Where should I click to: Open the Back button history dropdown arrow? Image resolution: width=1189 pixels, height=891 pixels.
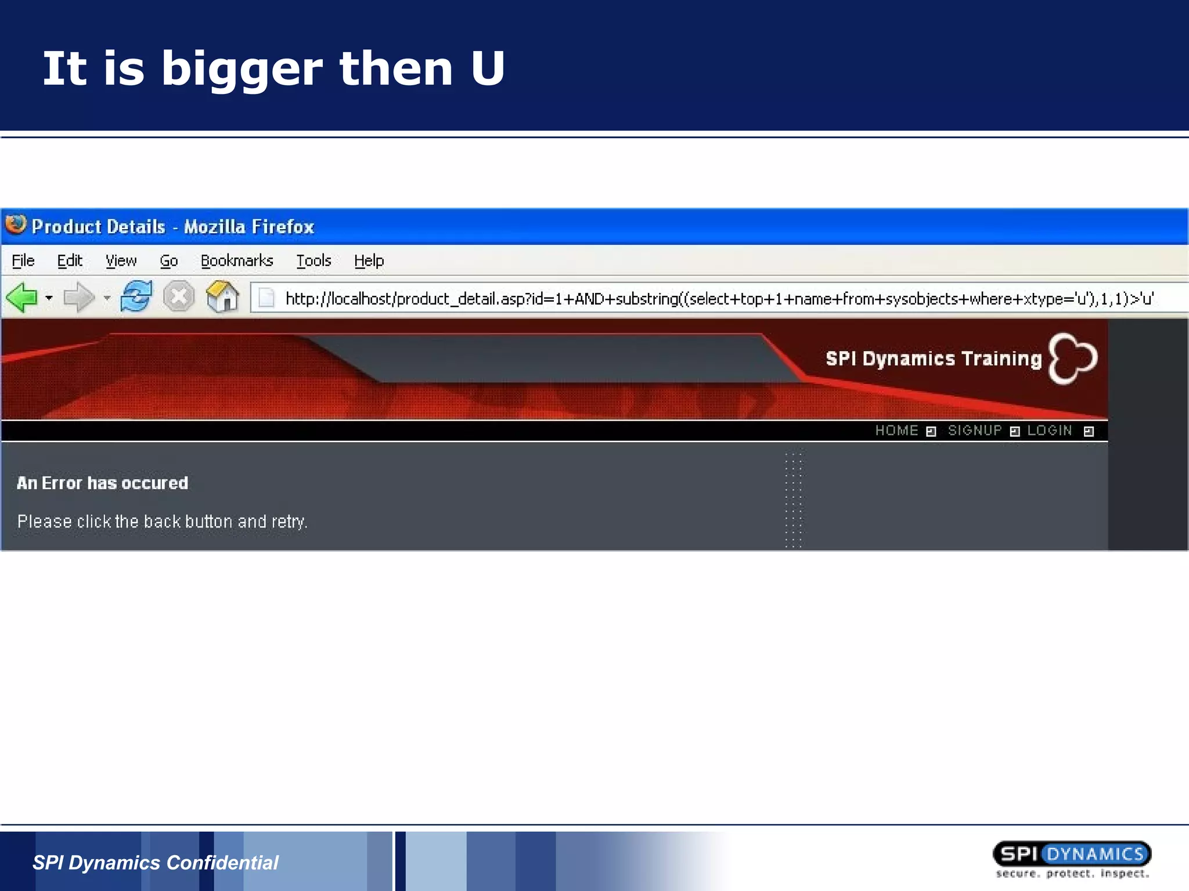(x=49, y=298)
